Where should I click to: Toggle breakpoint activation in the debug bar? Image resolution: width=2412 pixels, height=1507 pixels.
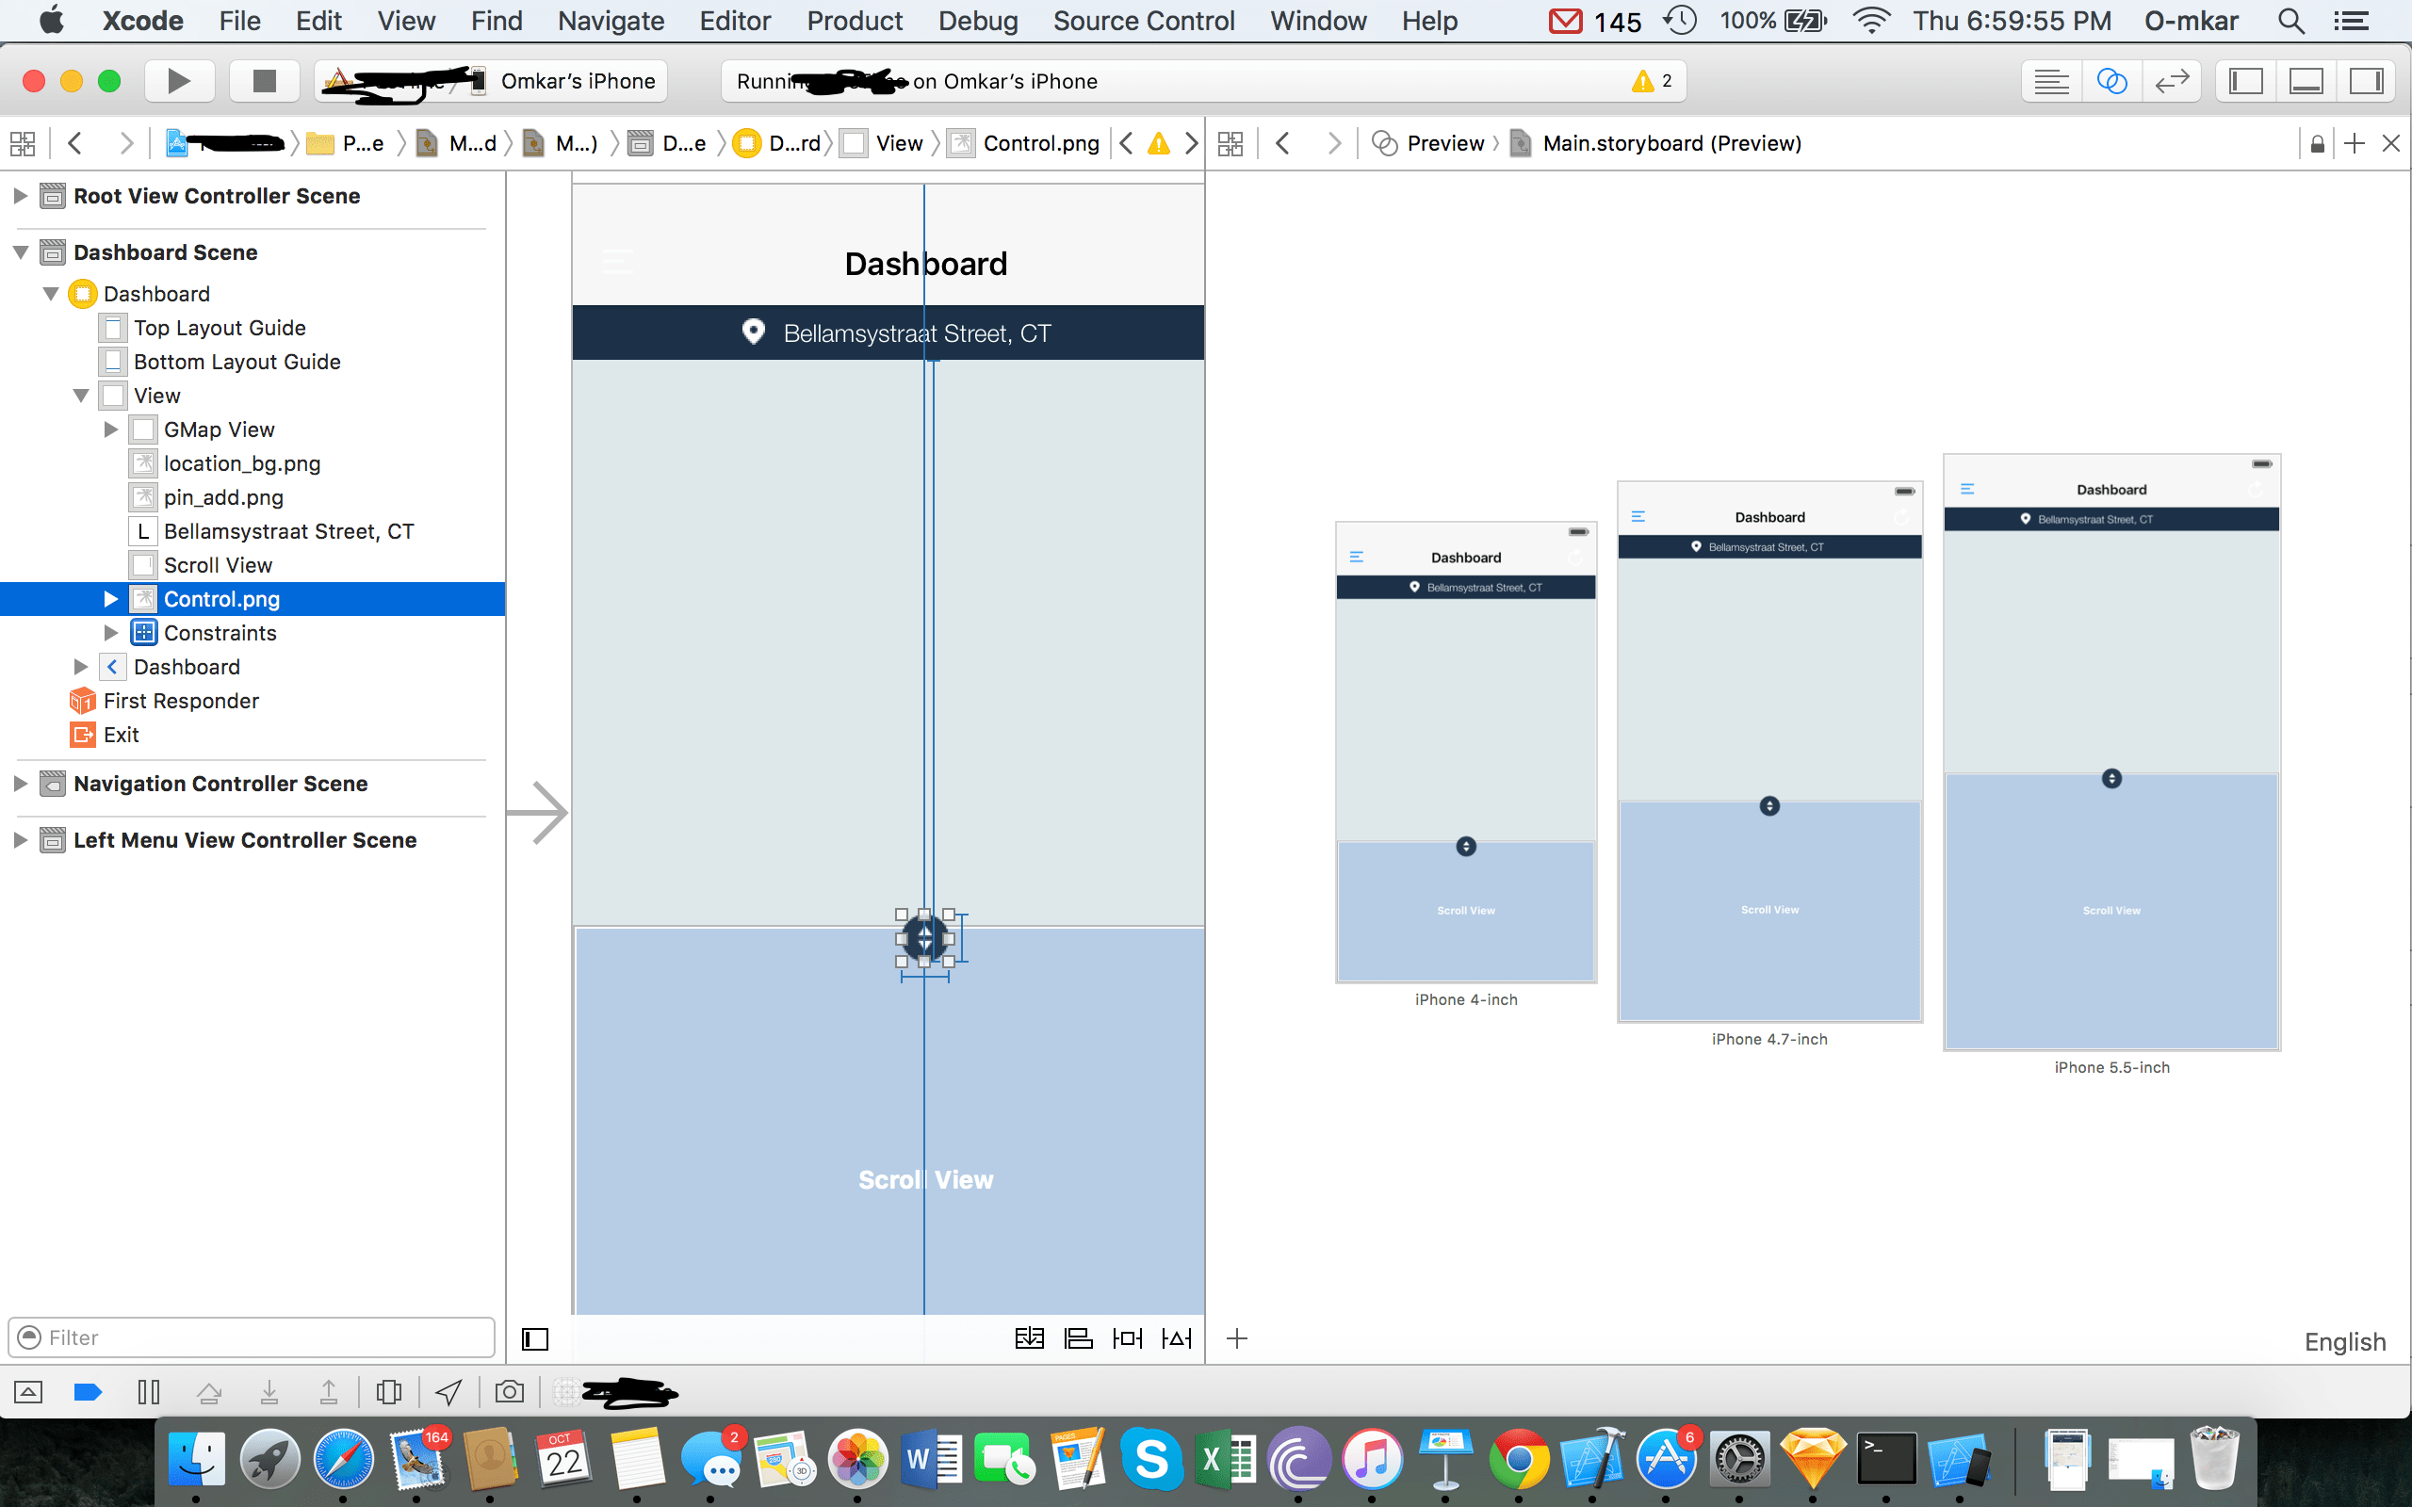88,1391
